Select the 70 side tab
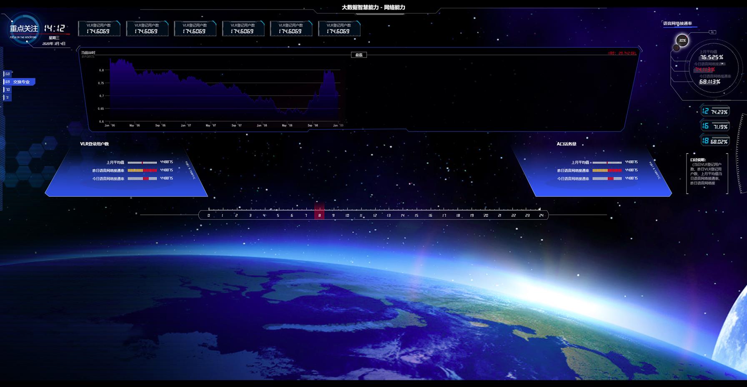747x387 pixels. click(7, 89)
